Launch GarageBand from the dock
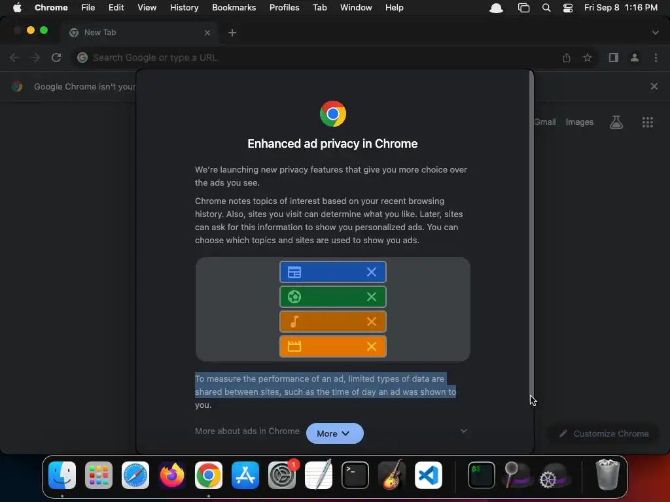The height and width of the screenshot is (502, 670). pos(392,475)
